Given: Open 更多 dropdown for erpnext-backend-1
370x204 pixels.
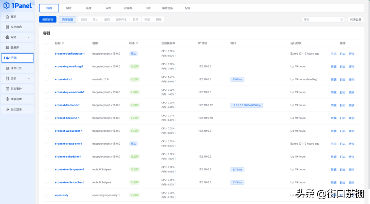Looking at the screenshot, I should [x=351, y=118].
